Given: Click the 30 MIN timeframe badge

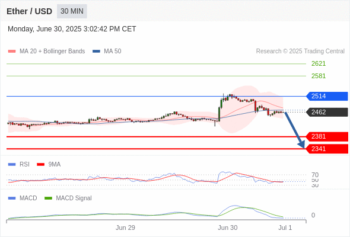Looking at the screenshot, I should (72, 11).
